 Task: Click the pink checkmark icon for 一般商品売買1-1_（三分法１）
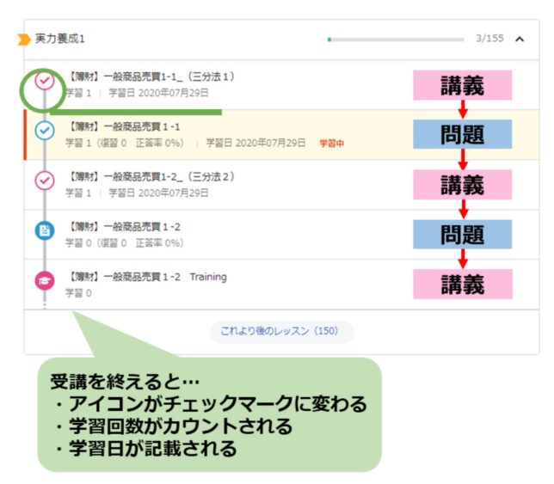(45, 81)
